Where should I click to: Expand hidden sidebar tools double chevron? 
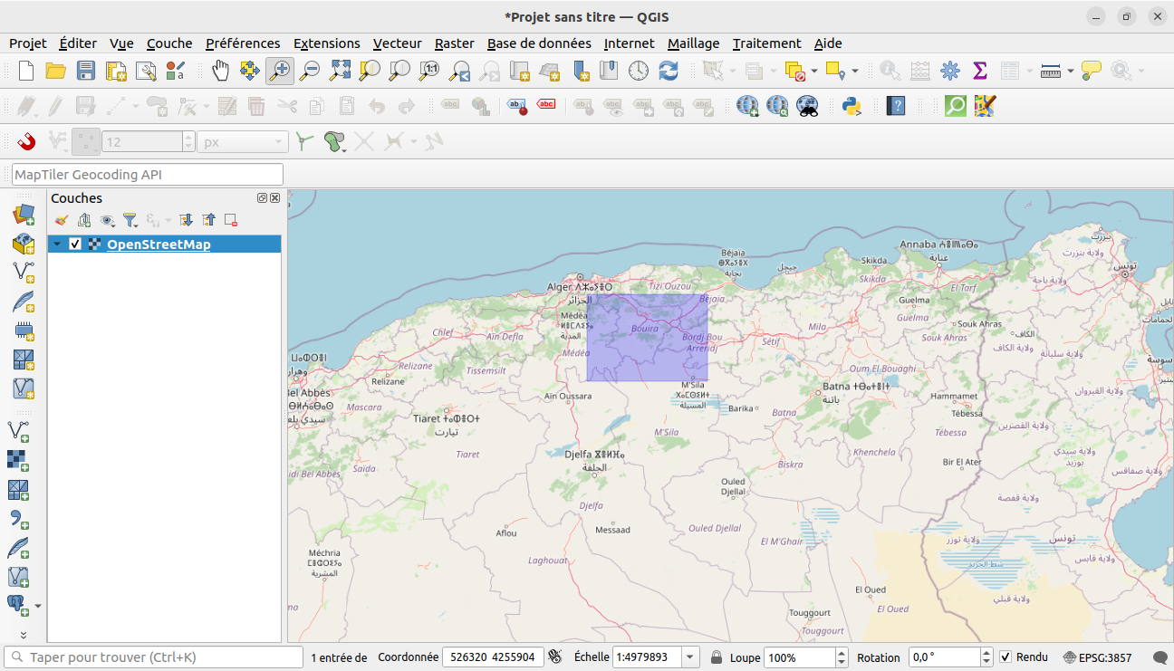click(24, 635)
